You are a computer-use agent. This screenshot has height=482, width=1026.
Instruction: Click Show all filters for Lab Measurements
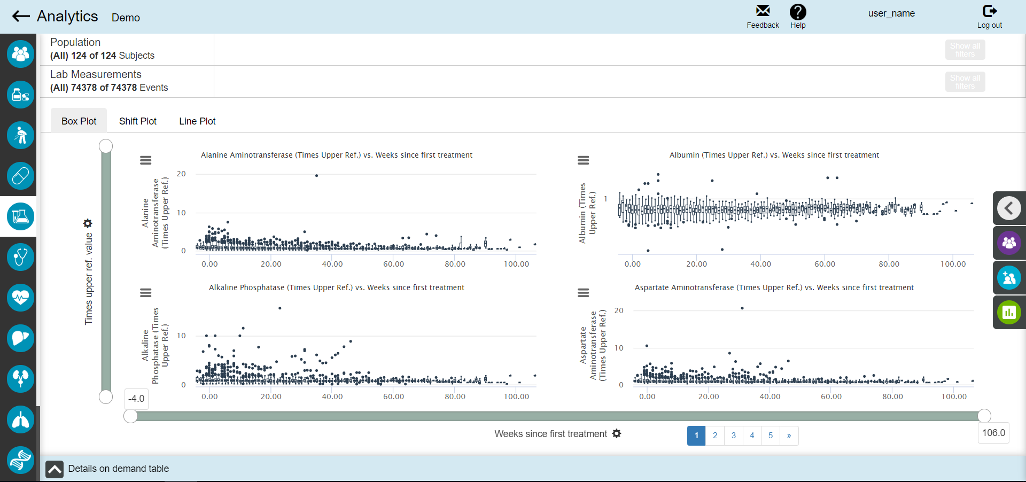point(965,82)
